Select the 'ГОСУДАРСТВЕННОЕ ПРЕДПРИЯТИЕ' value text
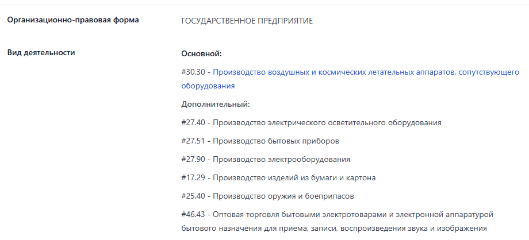Viewport: 529px width, 240px height. [247, 21]
